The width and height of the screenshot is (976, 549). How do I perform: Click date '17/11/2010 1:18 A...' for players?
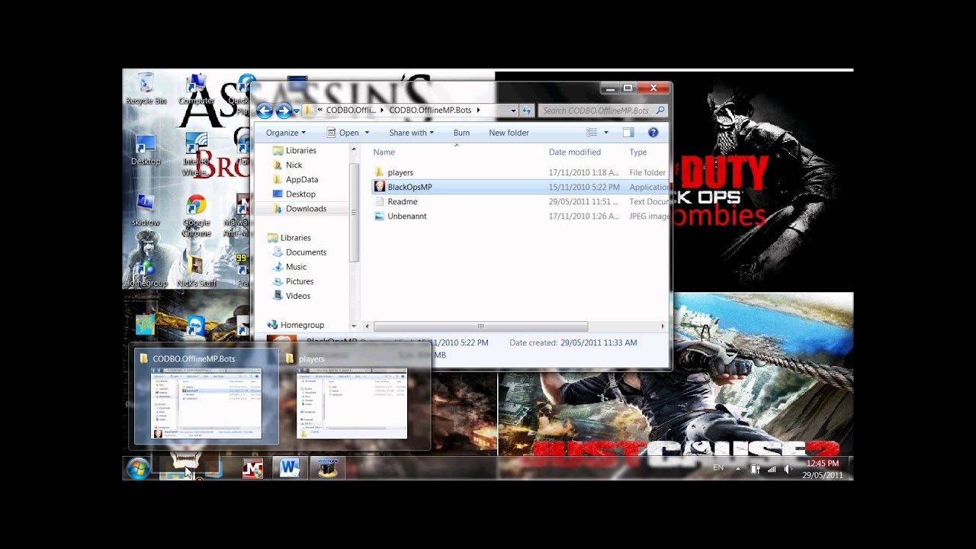tap(584, 172)
